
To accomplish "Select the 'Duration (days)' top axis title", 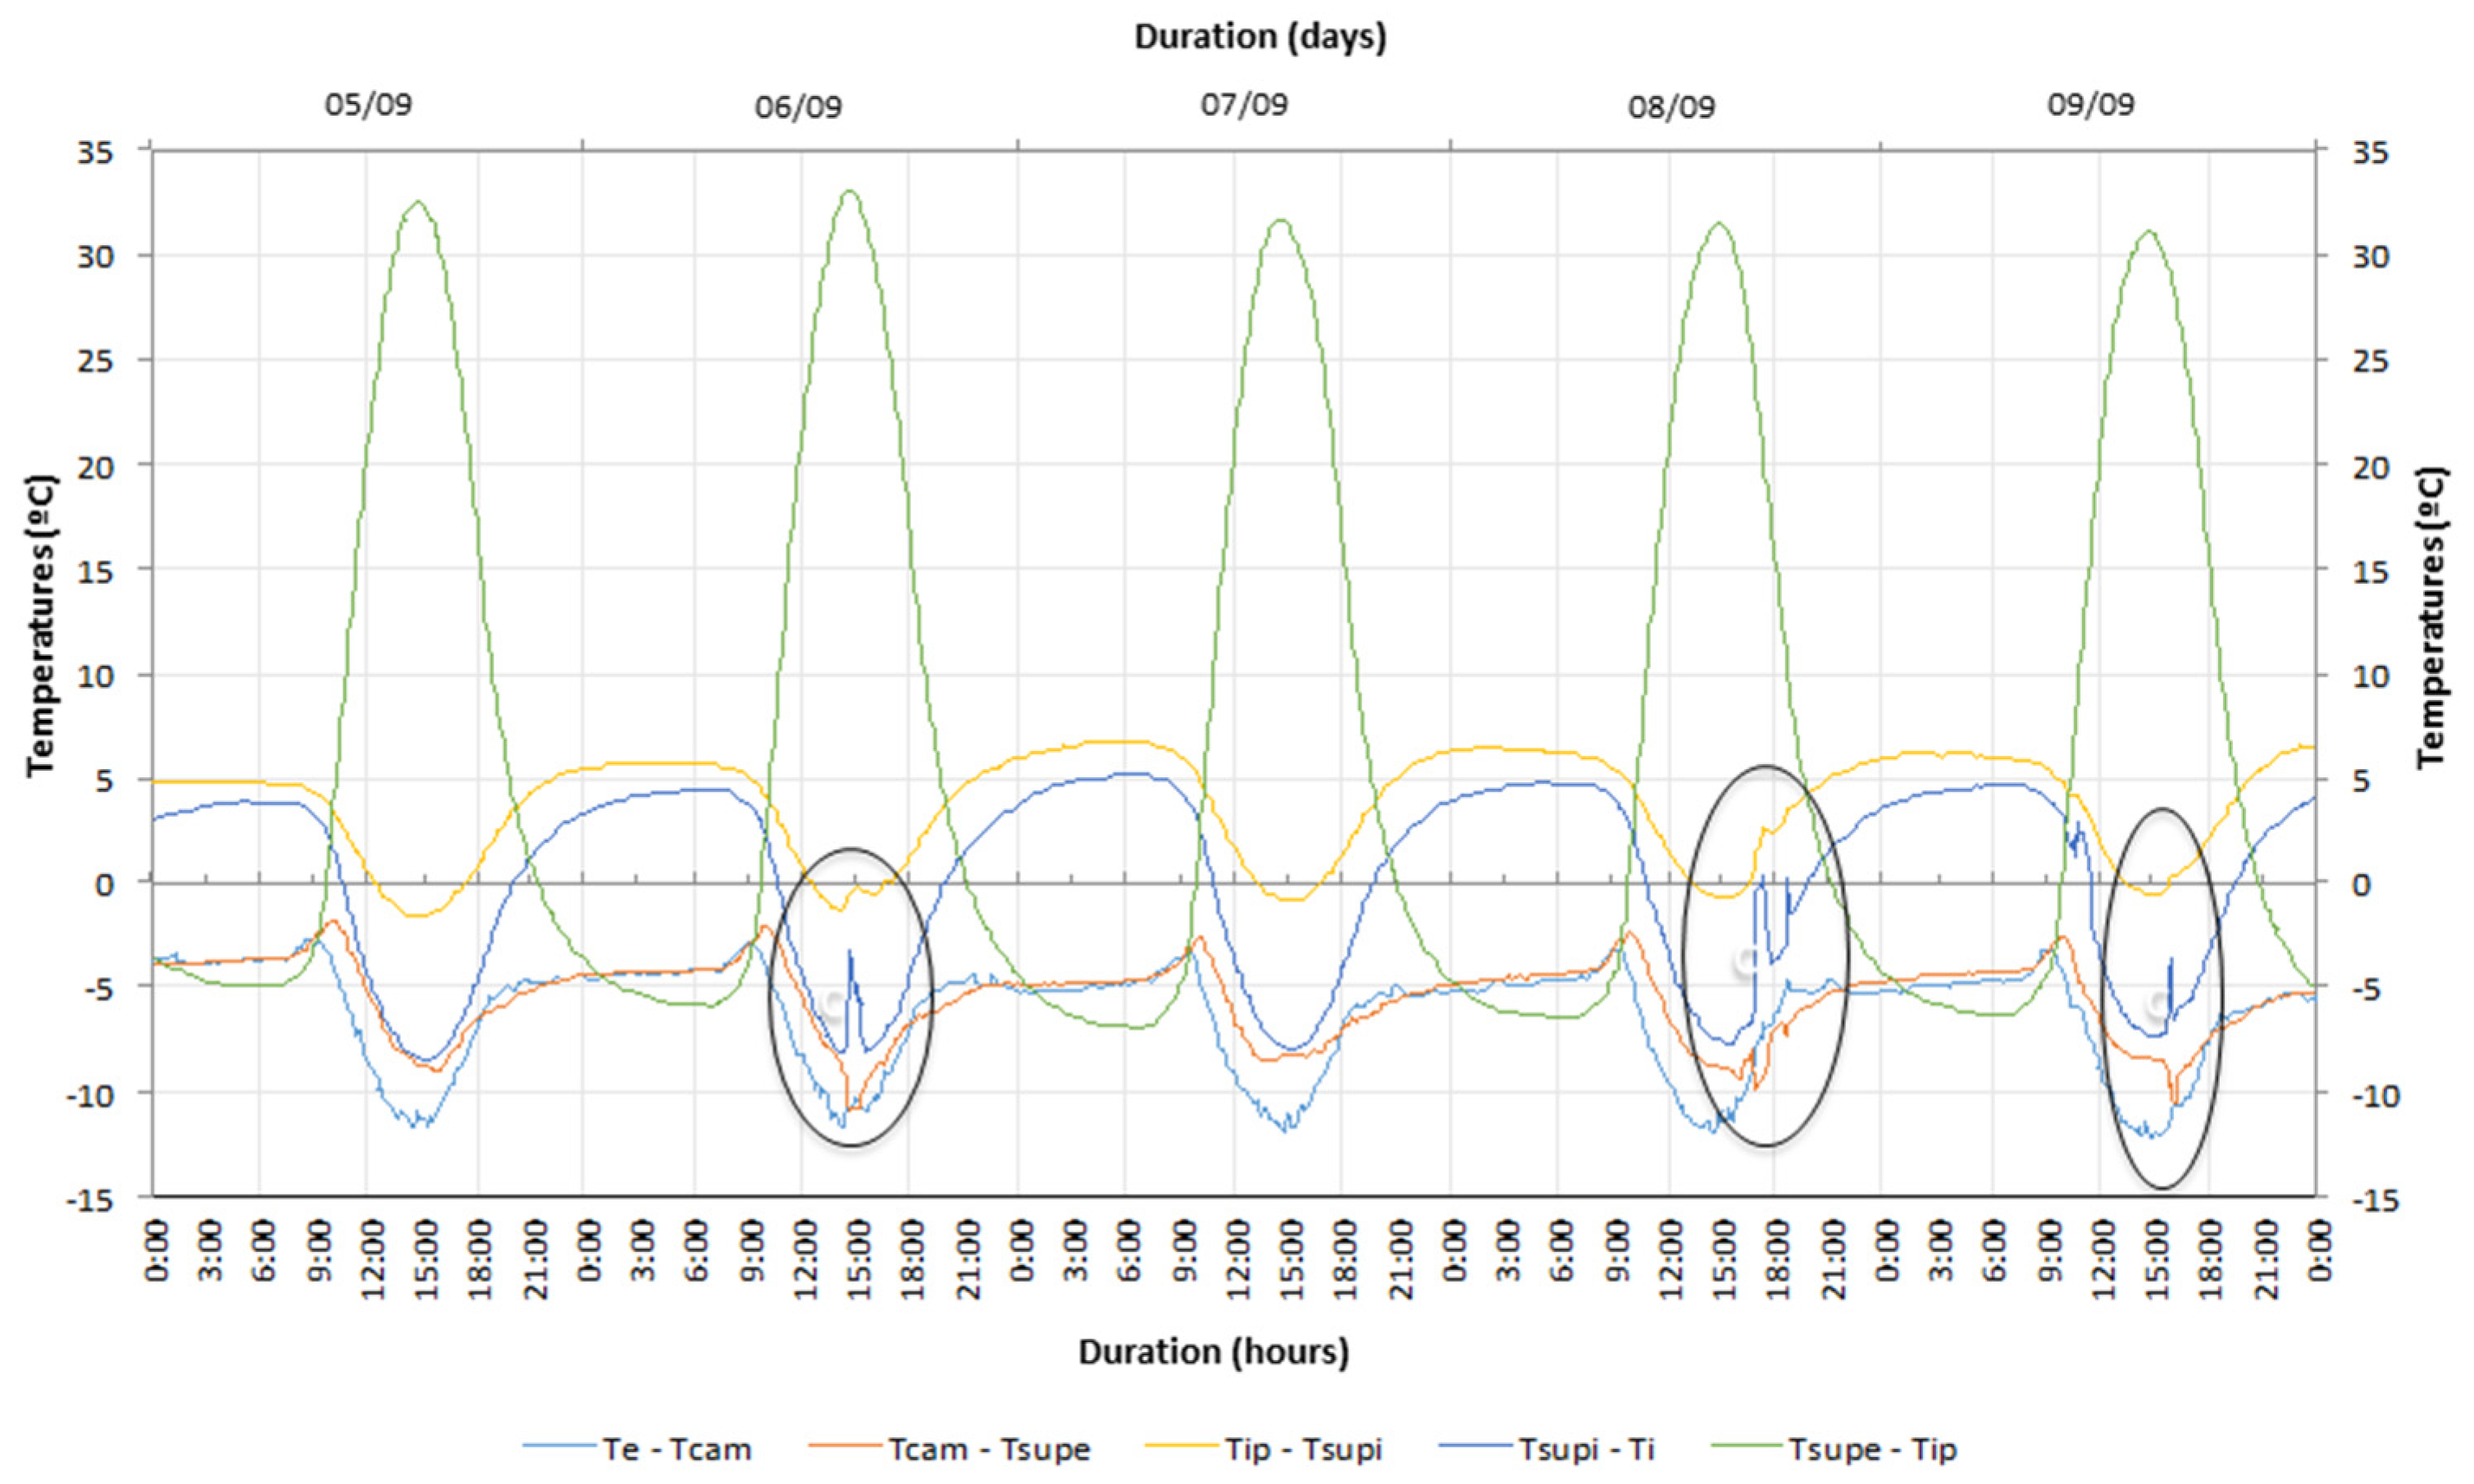I will tap(1260, 37).
